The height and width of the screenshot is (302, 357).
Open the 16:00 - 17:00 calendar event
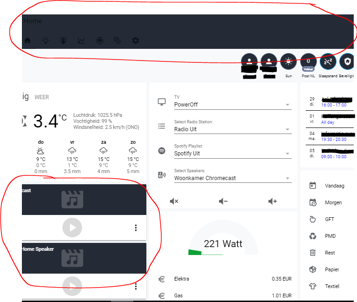pos(334,105)
